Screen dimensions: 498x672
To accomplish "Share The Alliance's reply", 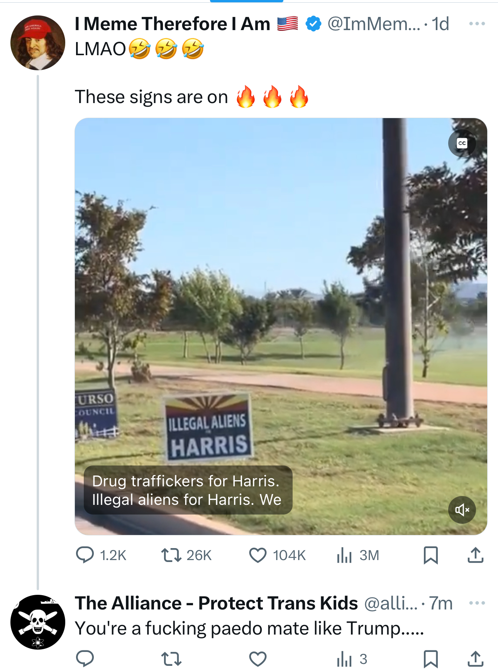I will (x=475, y=658).
